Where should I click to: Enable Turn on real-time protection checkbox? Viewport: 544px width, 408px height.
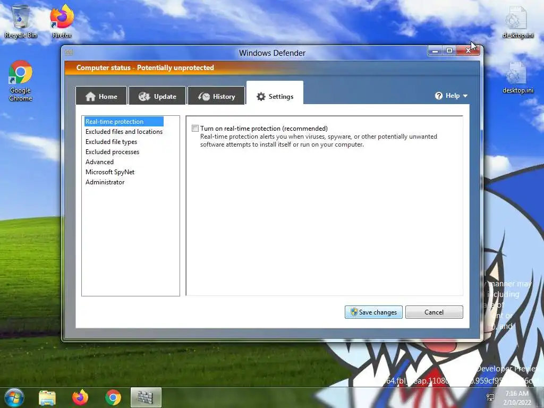pos(195,129)
